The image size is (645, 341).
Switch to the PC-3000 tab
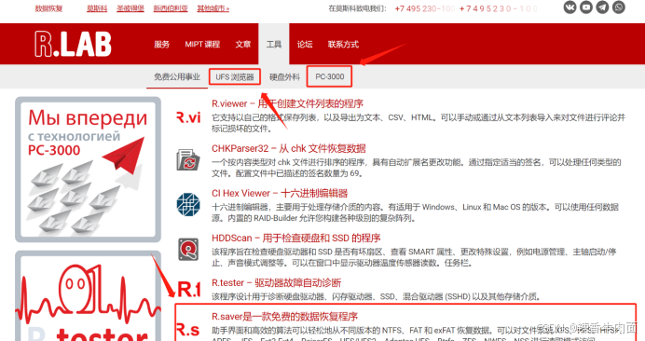click(330, 76)
